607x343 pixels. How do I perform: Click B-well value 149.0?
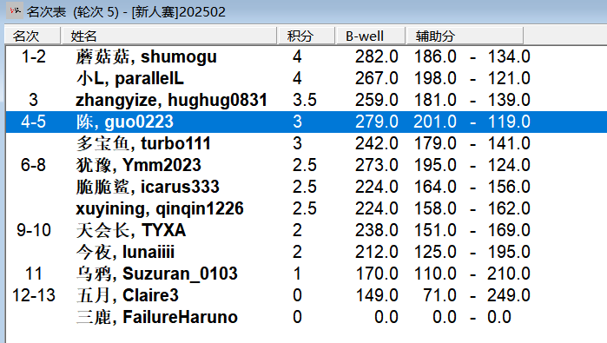pyautogui.click(x=377, y=295)
